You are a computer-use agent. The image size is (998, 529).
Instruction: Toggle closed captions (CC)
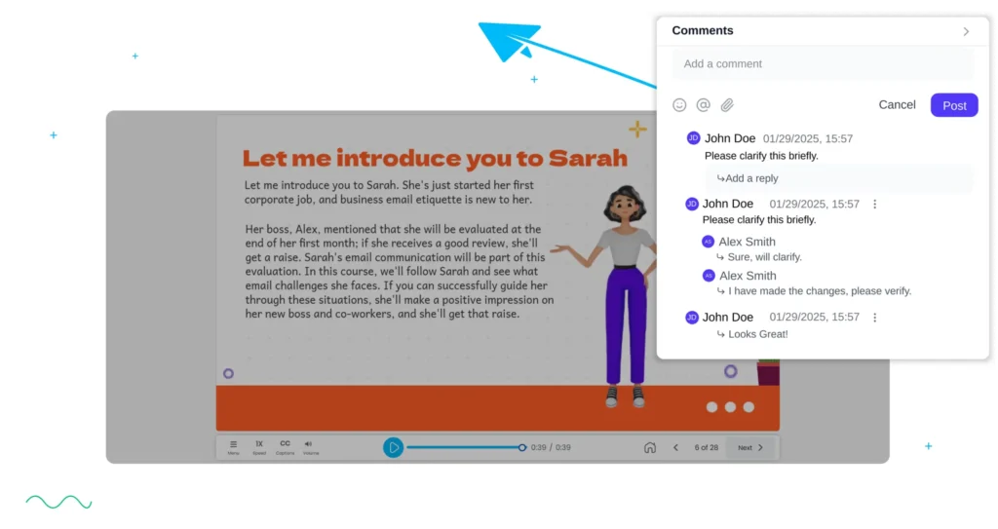click(x=285, y=445)
